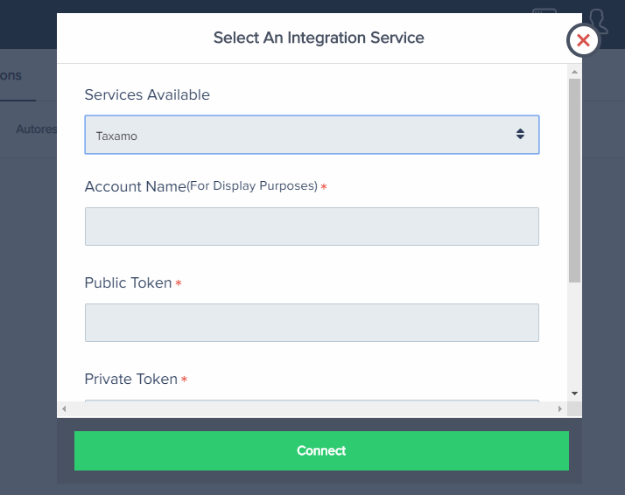Click the Public Token input field

tap(312, 323)
